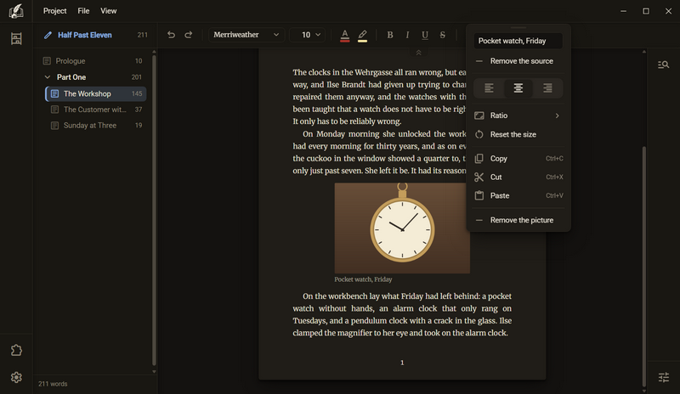The image size is (680, 394).
Task: Click Remove the picture
Action: (518, 220)
